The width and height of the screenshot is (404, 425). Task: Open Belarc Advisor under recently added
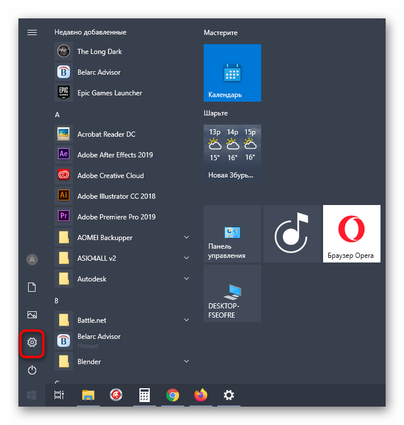[122, 72]
